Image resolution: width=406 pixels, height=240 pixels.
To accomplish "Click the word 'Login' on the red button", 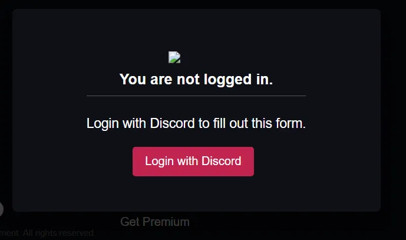I will [159, 162].
